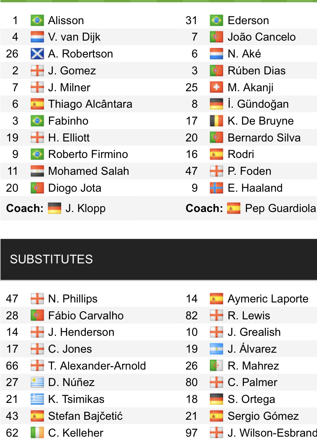Click the Brazil flag beside Alisson

pos(37,20)
